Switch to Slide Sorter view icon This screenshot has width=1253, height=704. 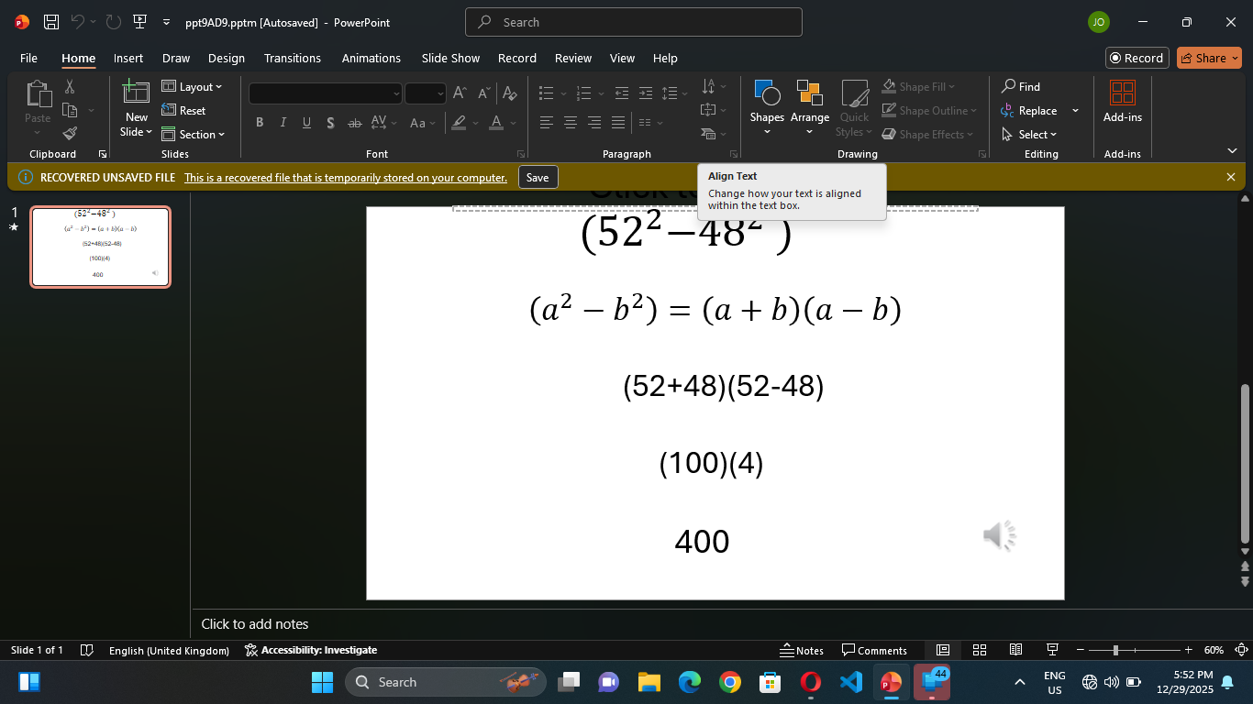[980, 650]
